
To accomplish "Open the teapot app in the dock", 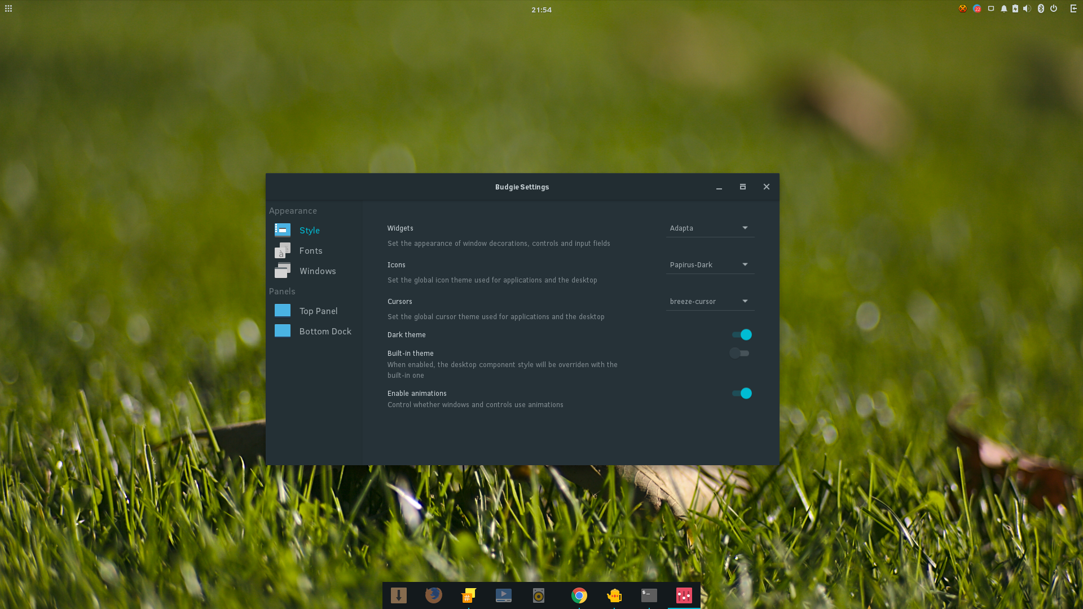I will [614, 595].
